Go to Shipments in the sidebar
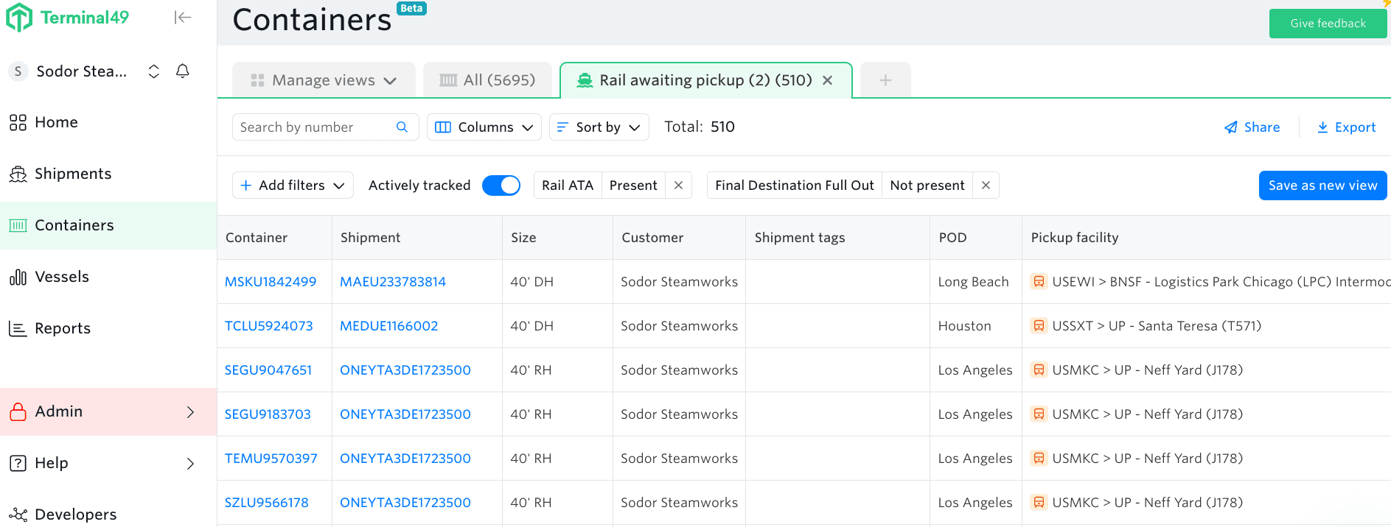This screenshot has width=1391, height=527. click(73, 174)
